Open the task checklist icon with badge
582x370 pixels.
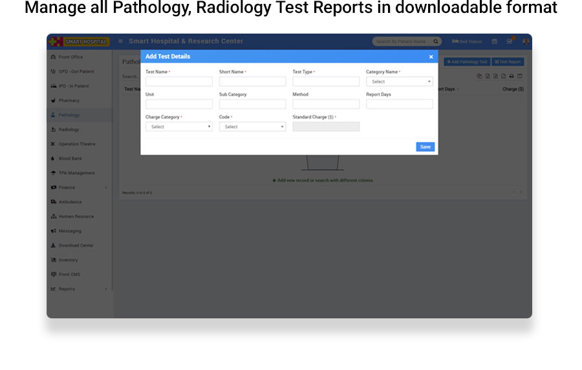[x=510, y=41]
